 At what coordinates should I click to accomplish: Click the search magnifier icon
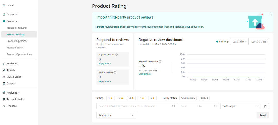click(173, 106)
